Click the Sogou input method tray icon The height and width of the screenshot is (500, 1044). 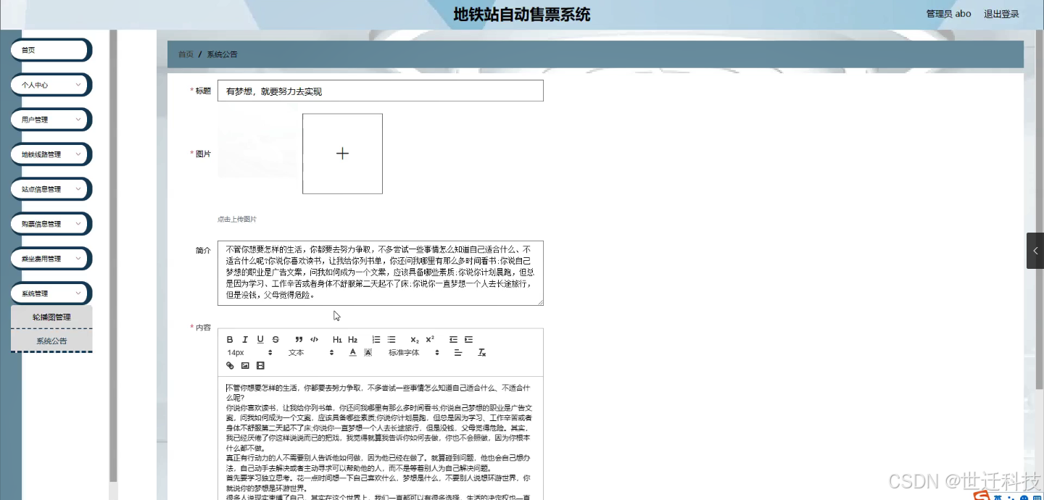(981, 496)
